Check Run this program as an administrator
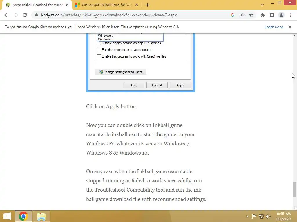This screenshot has height=222, width=297. click(99, 50)
